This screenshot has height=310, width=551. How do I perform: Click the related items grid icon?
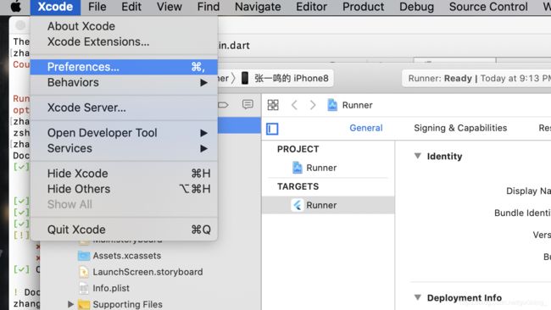273,105
